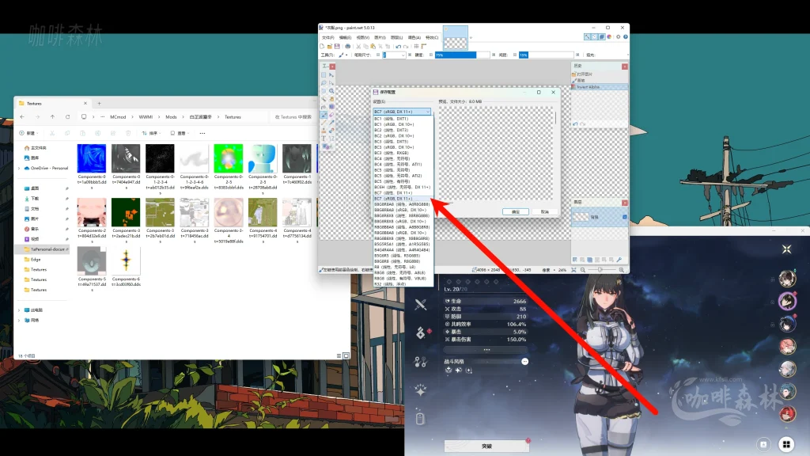Click the 取消 button in save dialog
This screenshot has width=810, height=456.
[544, 212]
